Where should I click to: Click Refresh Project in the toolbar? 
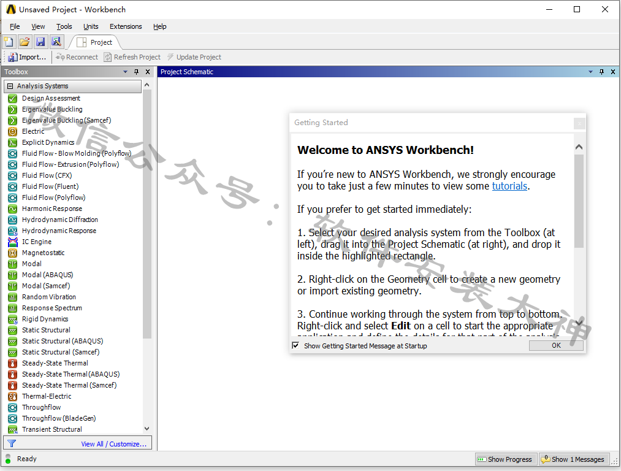click(x=132, y=57)
